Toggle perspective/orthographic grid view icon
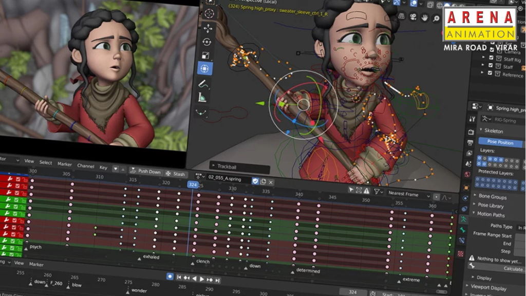The height and width of the screenshot is (296, 526). [401, 16]
